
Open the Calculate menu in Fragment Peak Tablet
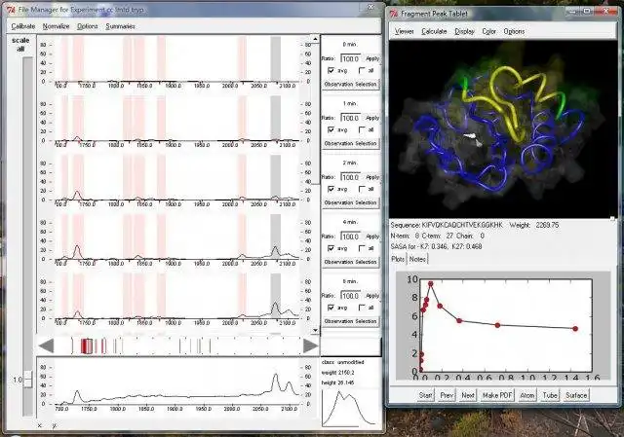tap(434, 31)
